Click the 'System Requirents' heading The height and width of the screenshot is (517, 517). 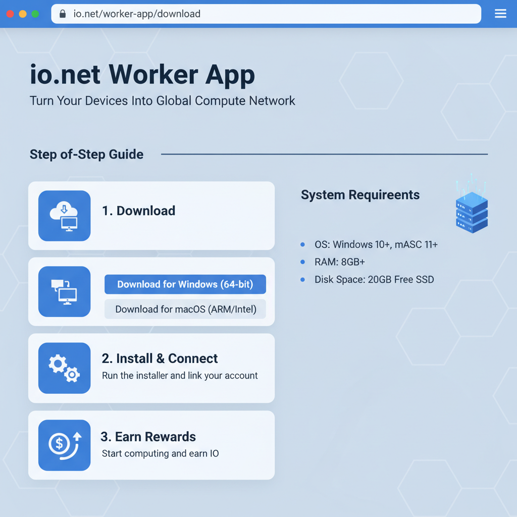point(360,195)
